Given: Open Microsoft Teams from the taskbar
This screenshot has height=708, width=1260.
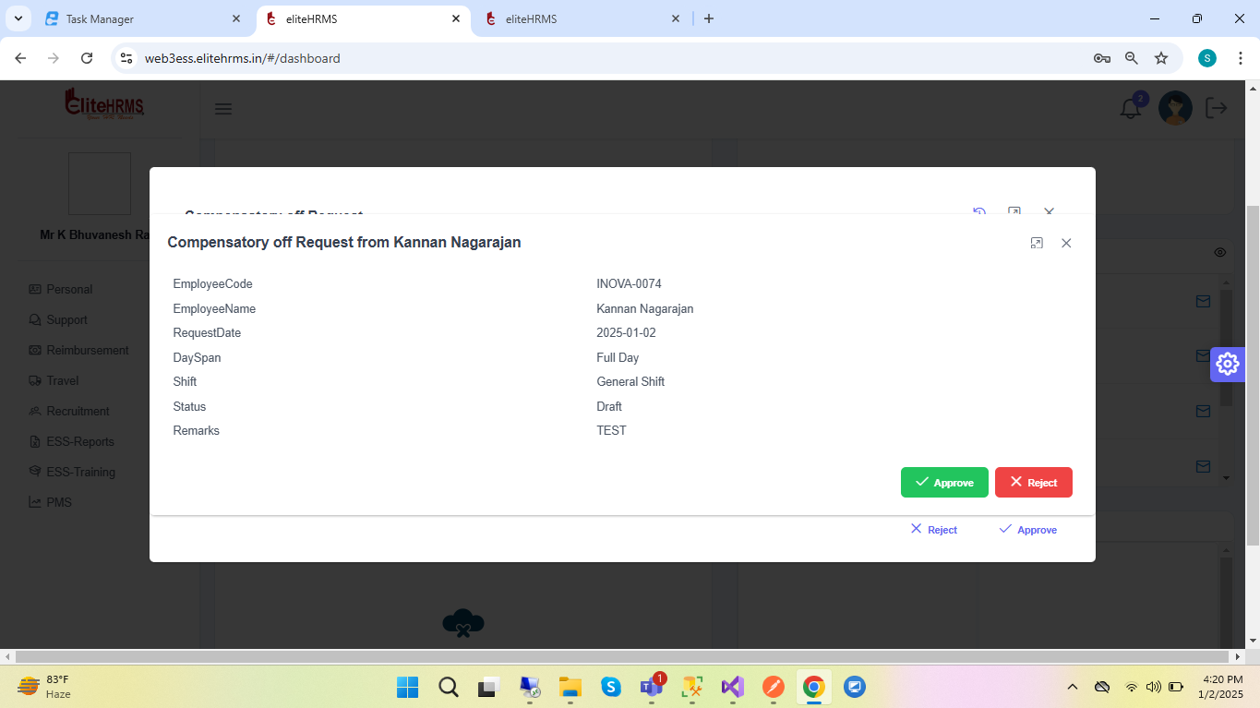Looking at the screenshot, I should point(652,687).
